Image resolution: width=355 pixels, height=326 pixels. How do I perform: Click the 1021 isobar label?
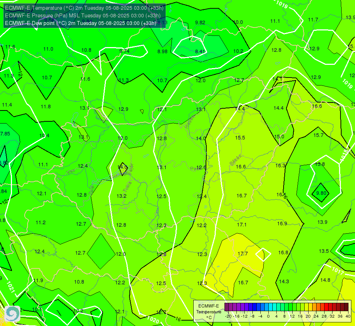click(x=11, y=287)
